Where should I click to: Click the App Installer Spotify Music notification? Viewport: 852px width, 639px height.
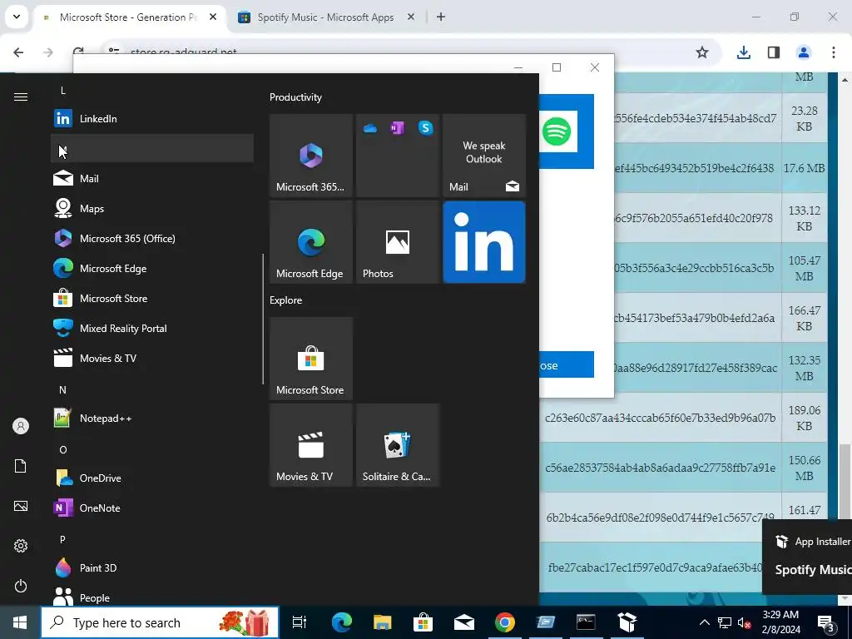point(807,557)
